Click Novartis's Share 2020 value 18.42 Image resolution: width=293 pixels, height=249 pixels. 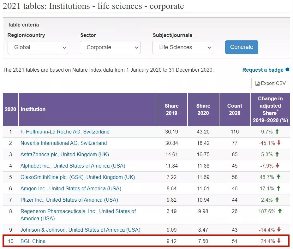203,143
